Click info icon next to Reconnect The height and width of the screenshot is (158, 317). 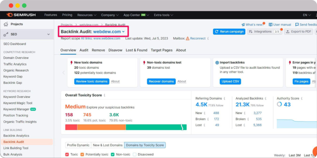208,38
